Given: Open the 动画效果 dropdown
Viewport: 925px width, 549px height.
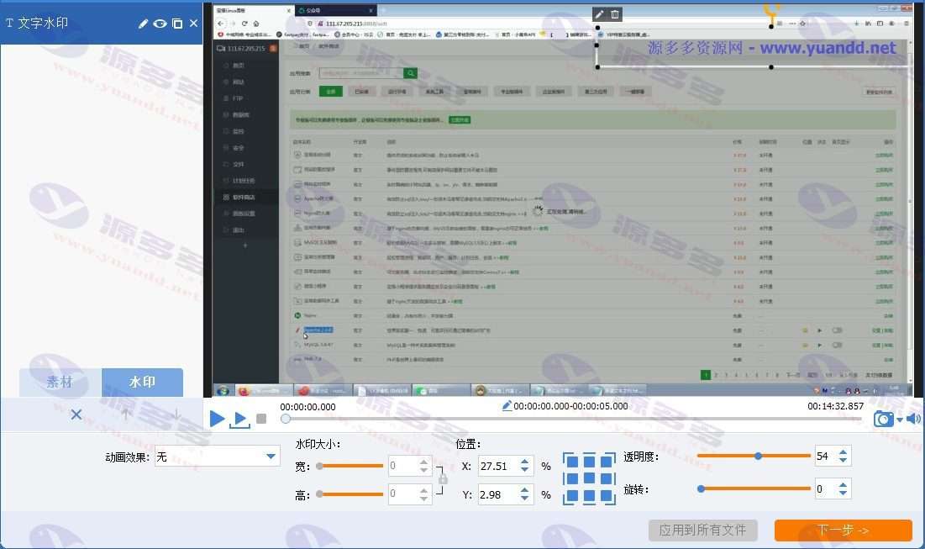Looking at the screenshot, I should (x=217, y=457).
